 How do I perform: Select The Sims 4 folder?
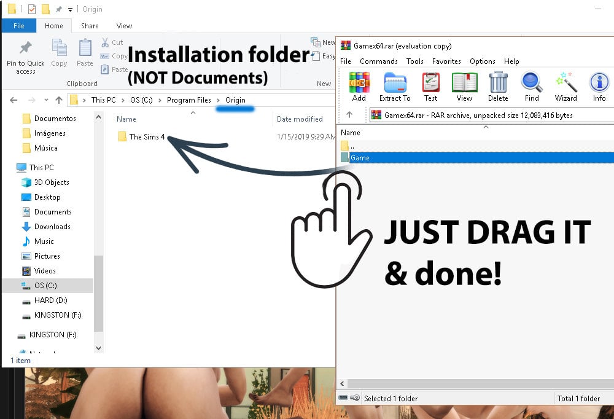click(x=141, y=137)
